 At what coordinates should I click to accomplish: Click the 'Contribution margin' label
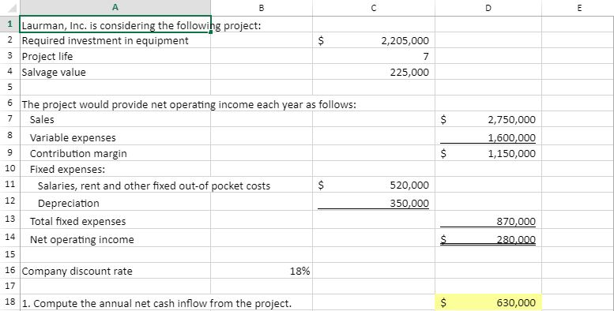click(x=115, y=153)
